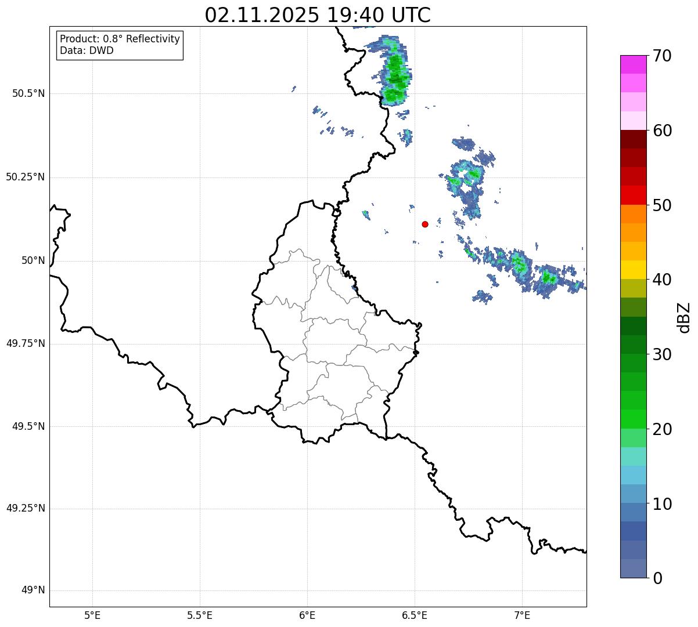Click the dark maroon colorbar segment
Viewport: 698px width, 627px height.
click(x=633, y=139)
